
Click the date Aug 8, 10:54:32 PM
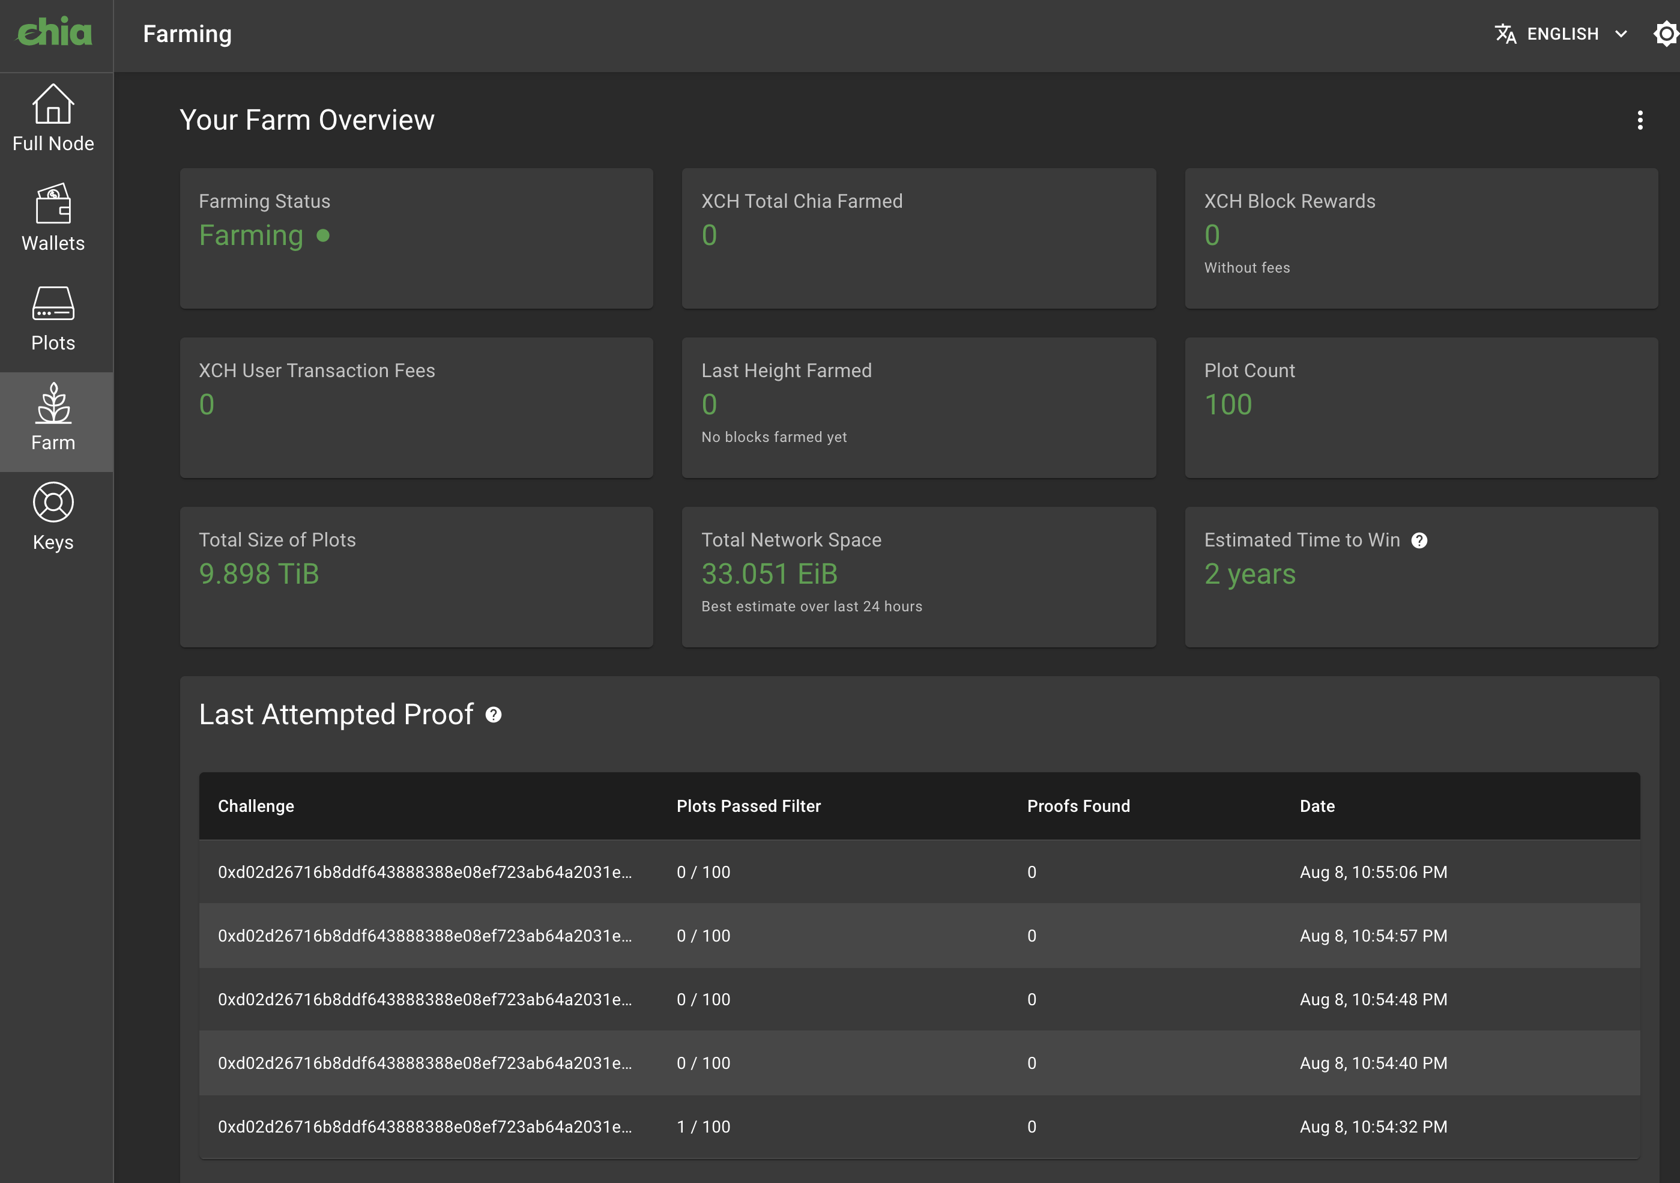coord(1373,1127)
